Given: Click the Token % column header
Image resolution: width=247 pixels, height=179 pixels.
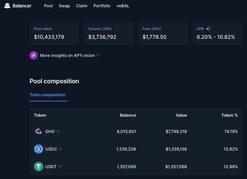Looking at the screenshot, I should pyautogui.click(x=229, y=115).
